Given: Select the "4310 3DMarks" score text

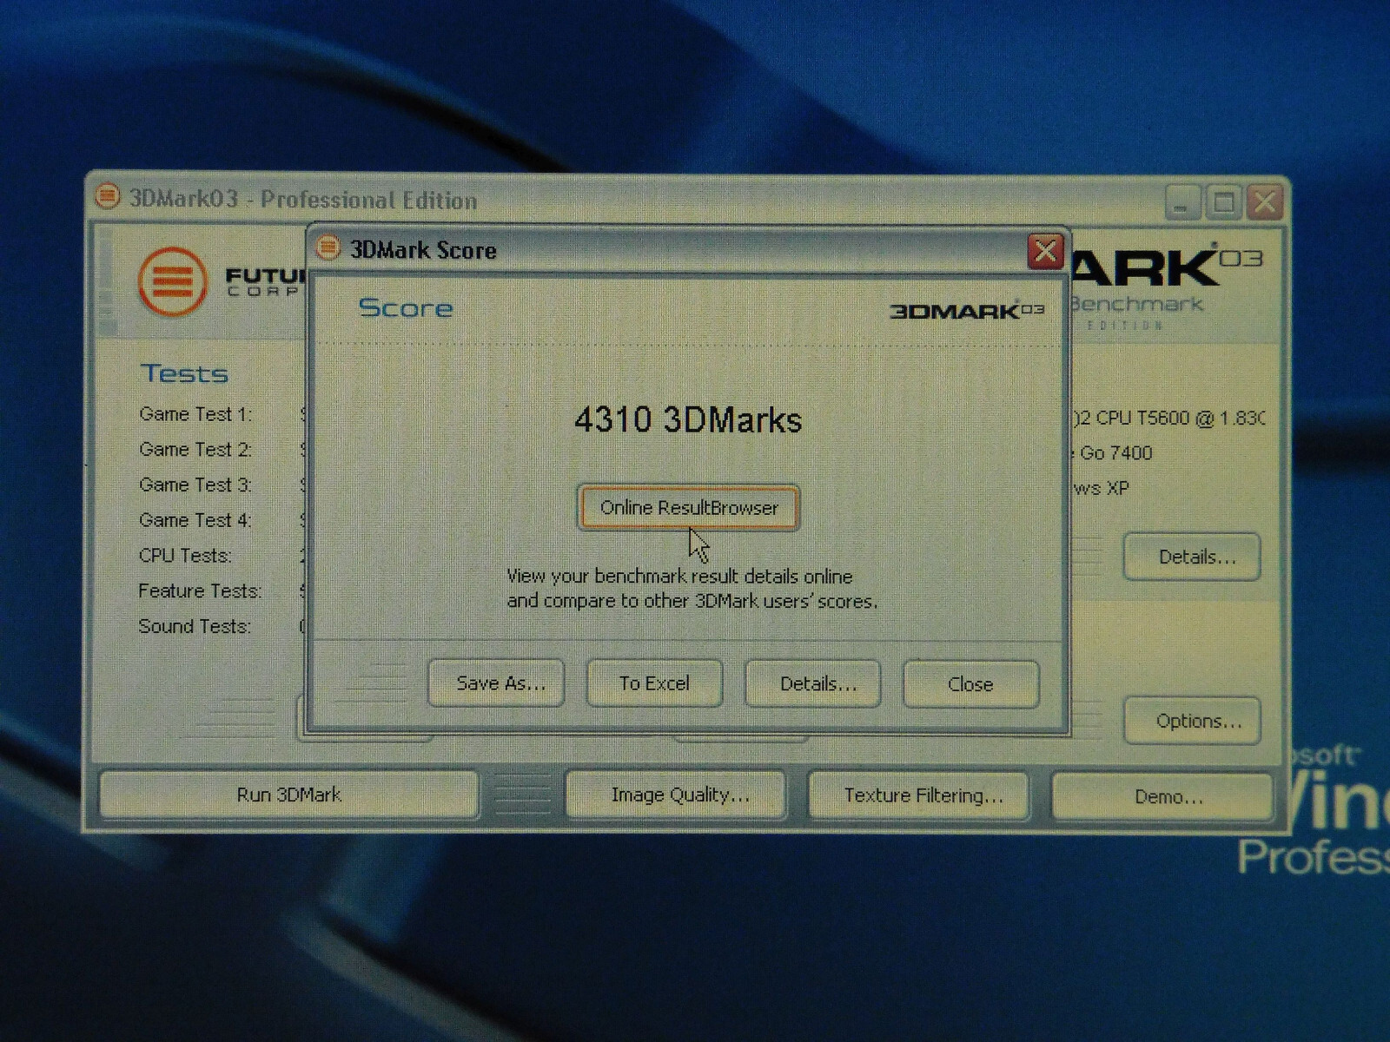Looking at the screenshot, I should point(688,420).
